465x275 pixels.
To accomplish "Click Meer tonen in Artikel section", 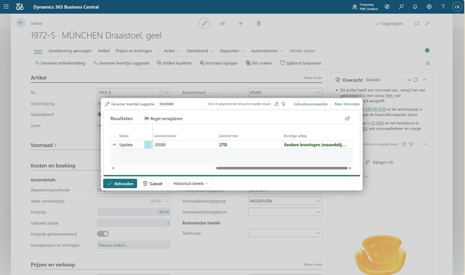I will (313, 78).
